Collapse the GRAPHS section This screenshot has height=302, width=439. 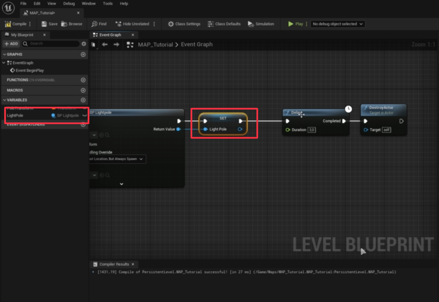5,54
